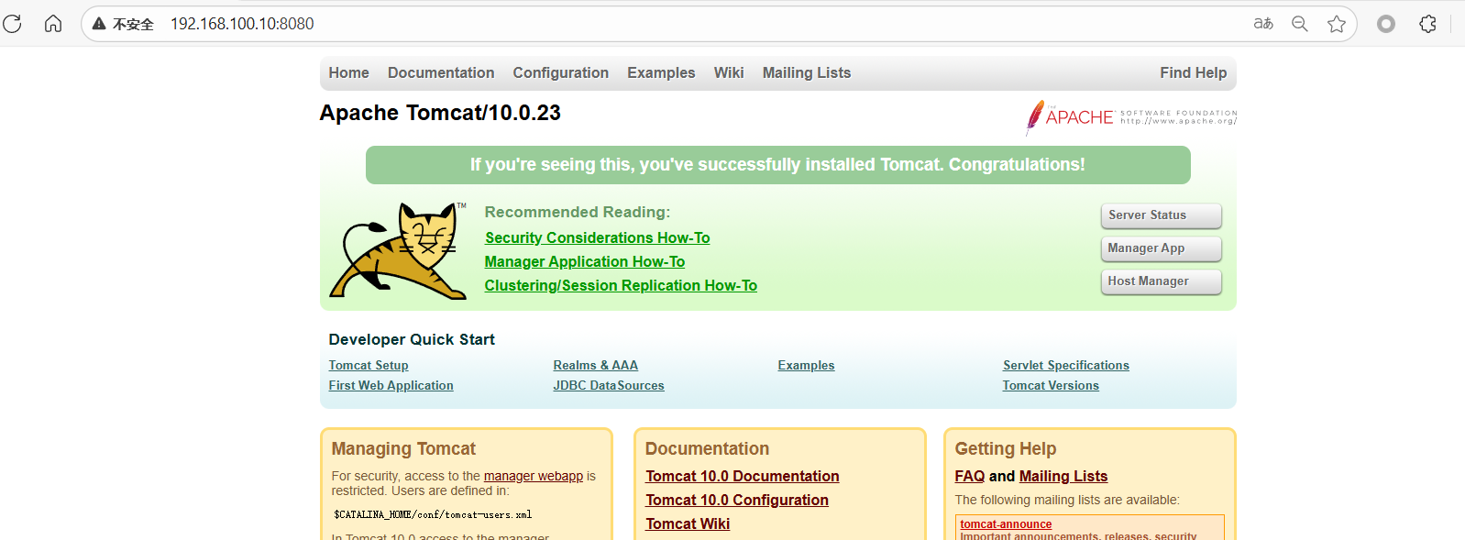Open the translate page icon
Image resolution: width=1465 pixels, height=540 pixels.
[1263, 24]
